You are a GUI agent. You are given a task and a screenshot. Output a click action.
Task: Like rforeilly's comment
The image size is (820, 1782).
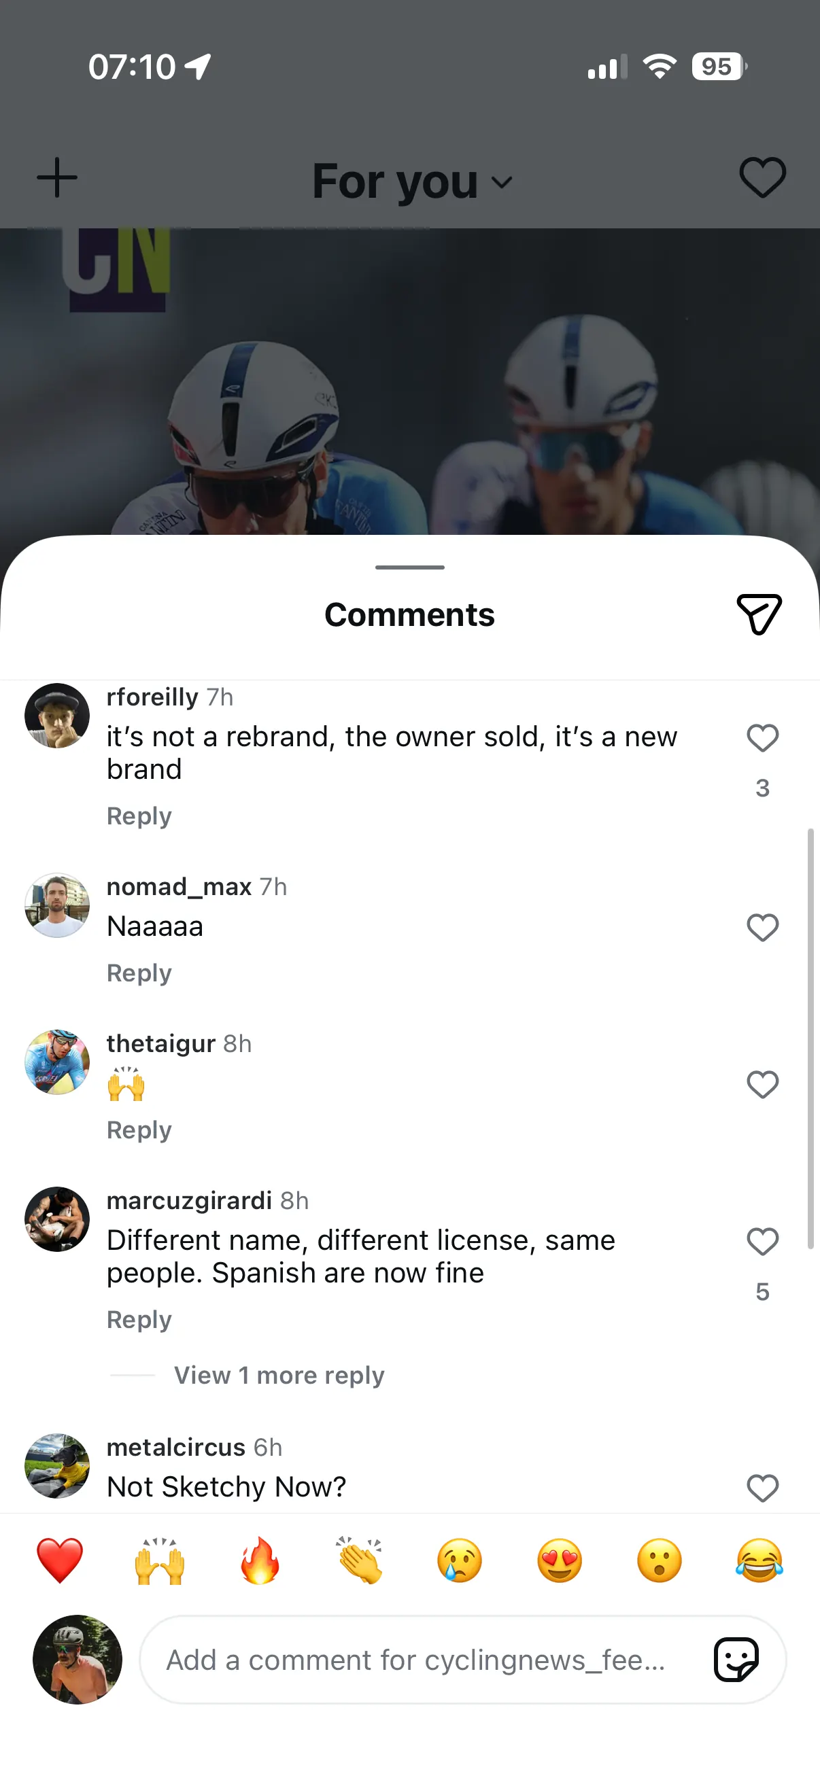(763, 738)
